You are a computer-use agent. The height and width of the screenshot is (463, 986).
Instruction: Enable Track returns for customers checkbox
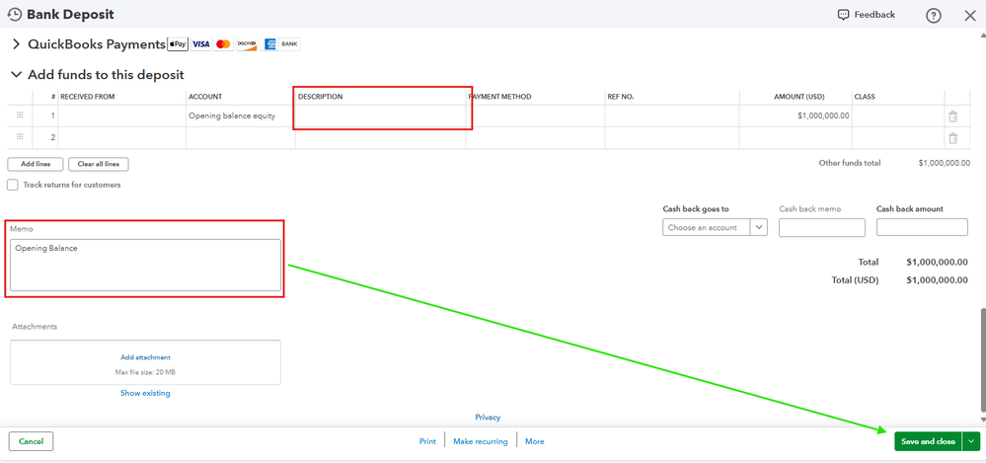click(x=13, y=185)
